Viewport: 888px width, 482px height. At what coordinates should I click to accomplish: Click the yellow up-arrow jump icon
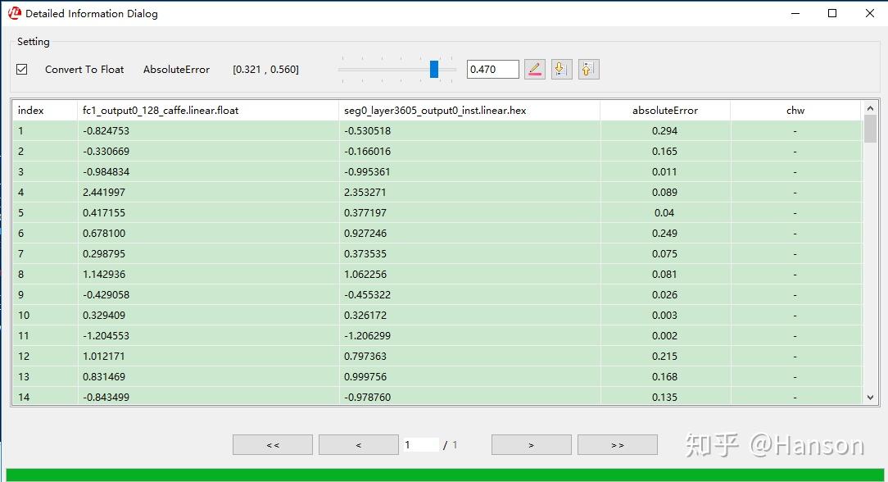tap(588, 69)
